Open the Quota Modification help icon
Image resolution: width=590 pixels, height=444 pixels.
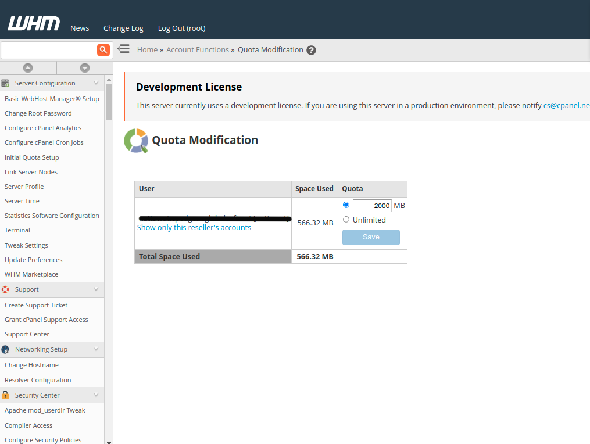coord(311,50)
